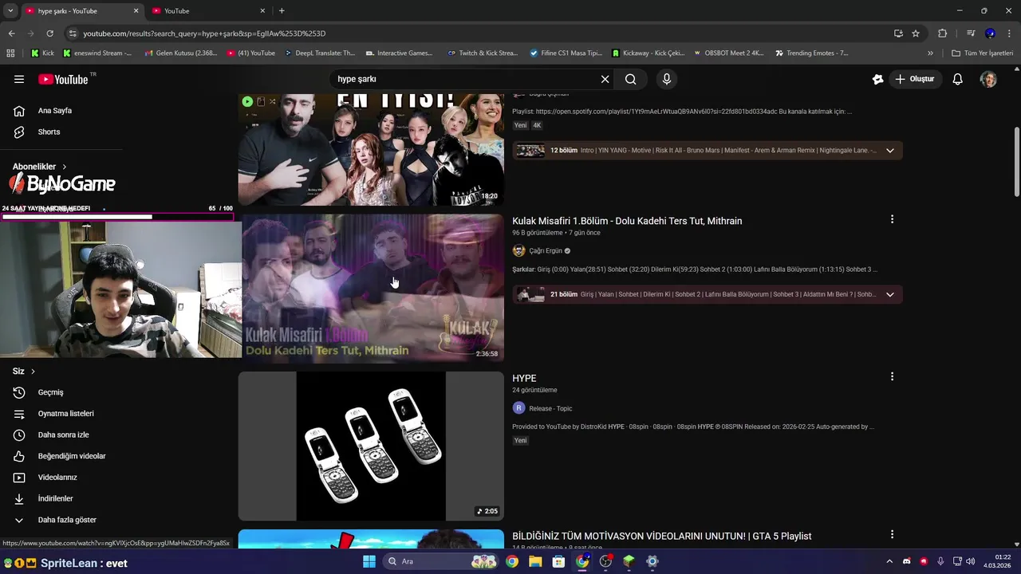Screen dimensions: 1021x574
Task: Open more options for HYPE video
Action: coord(892,376)
